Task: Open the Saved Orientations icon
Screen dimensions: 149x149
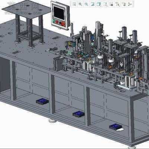Action: pyautogui.click(x=105, y=4)
